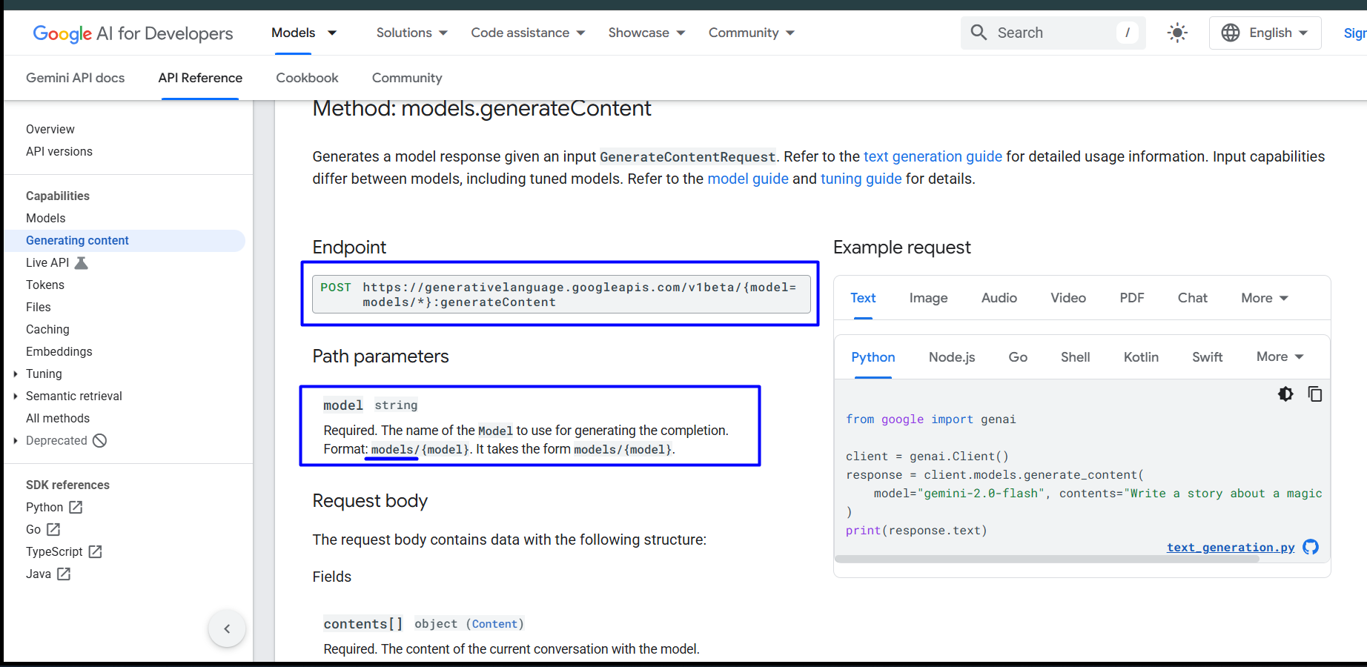Open the Solutions dropdown menu
Screen dimensions: 1367x667
pyautogui.click(x=411, y=33)
